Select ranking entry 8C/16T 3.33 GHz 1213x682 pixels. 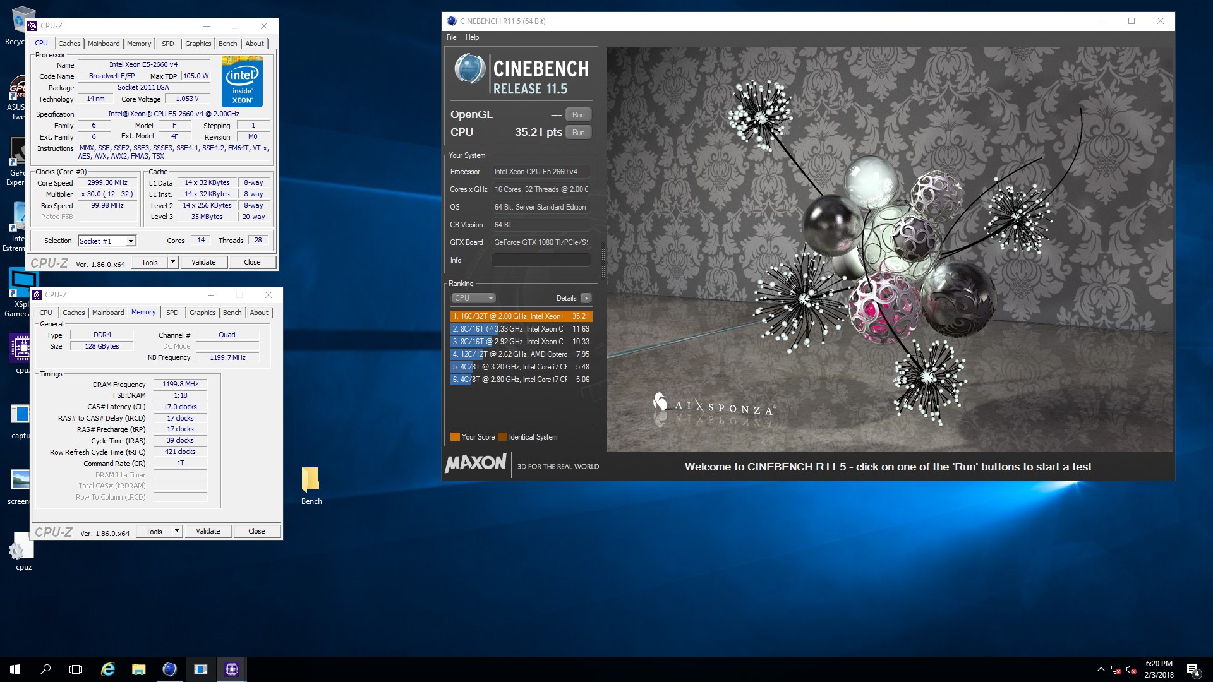(521, 329)
